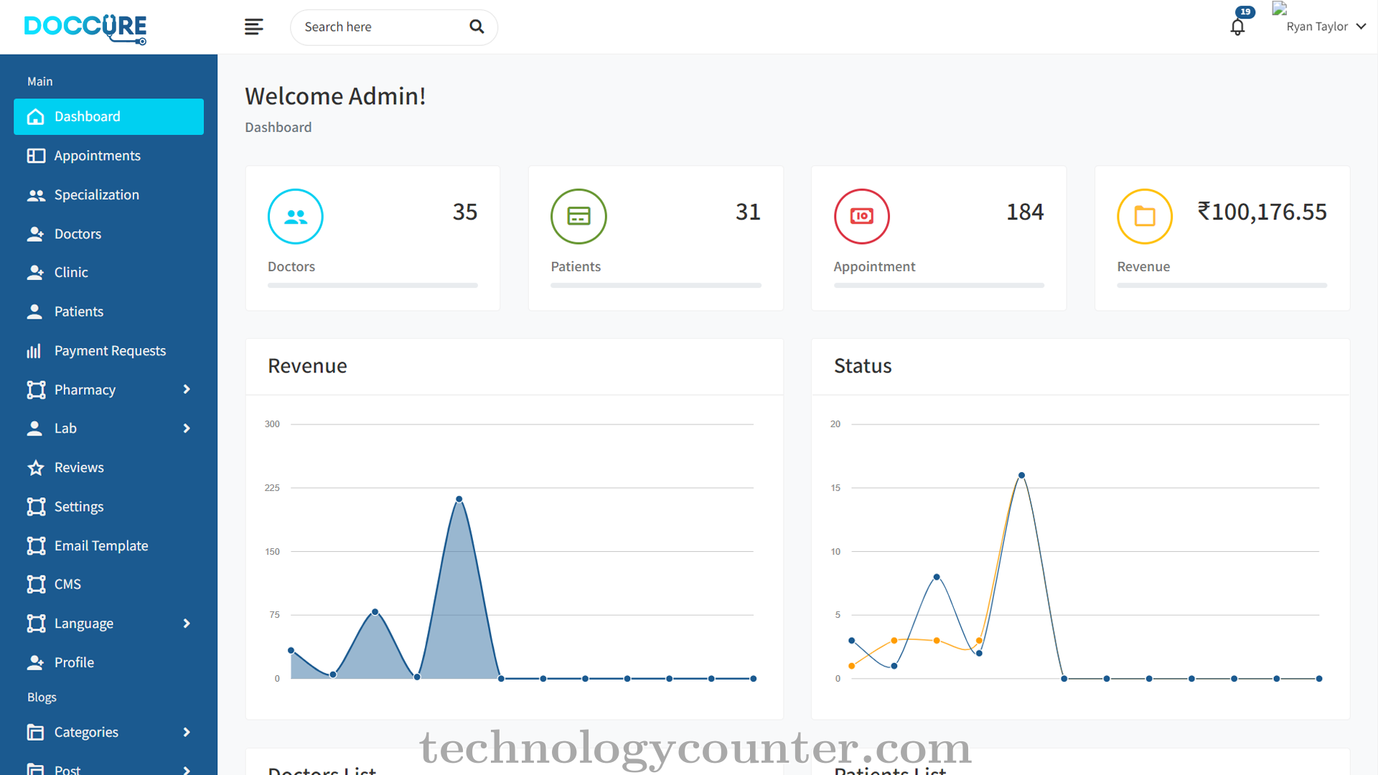This screenshot has width=1378, height=775.
Task: Click the Appointments sidebar icon
Action: (35, 156)
